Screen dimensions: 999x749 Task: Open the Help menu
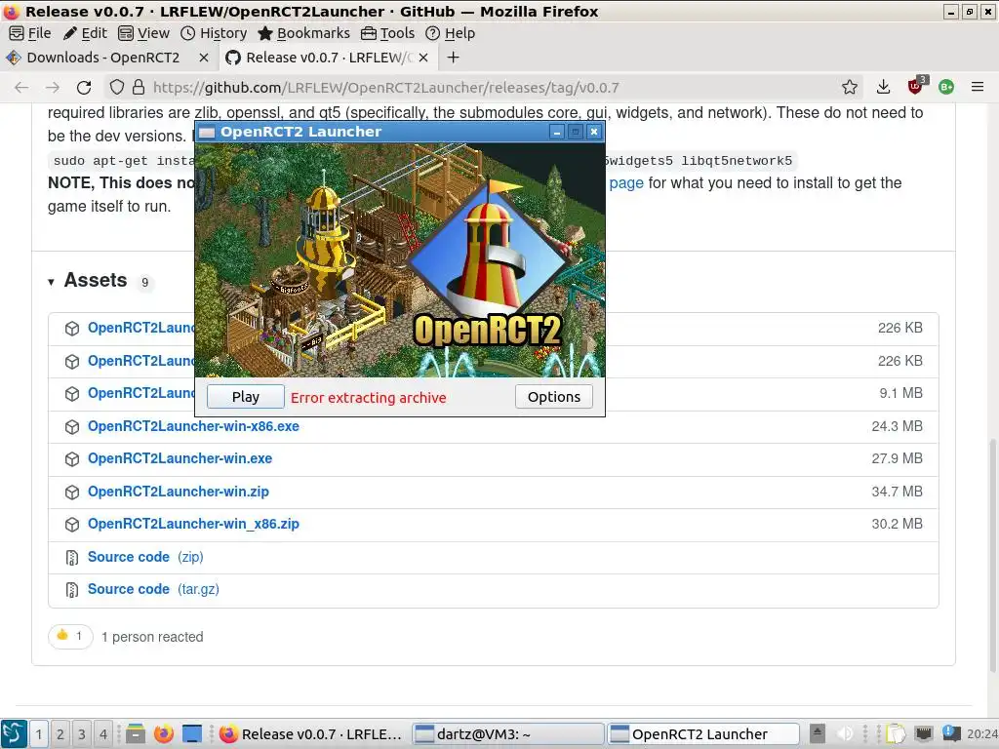click(451, 33)
